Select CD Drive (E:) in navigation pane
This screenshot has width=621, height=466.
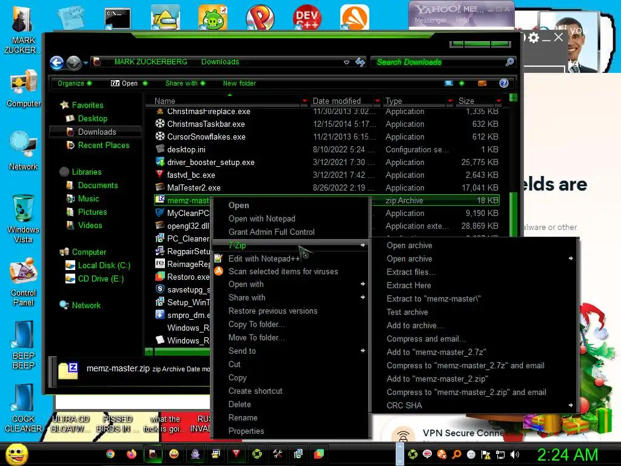click(101, 279)
